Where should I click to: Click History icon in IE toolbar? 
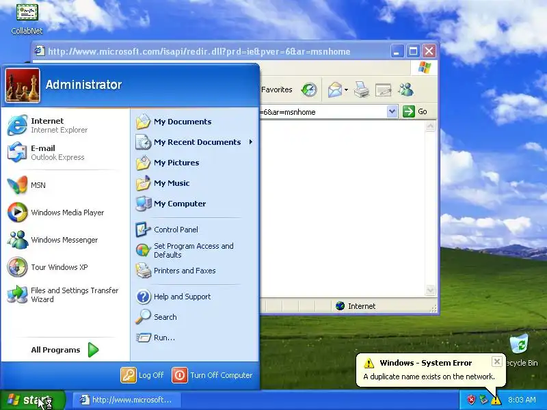point(309,90)
